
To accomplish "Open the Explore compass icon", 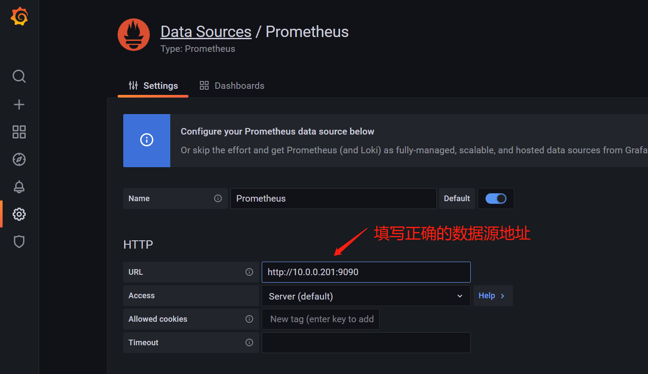I will [x=19, y=159].
